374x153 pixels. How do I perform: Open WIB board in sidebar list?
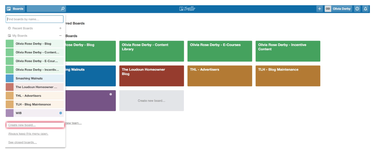point(34,113)
